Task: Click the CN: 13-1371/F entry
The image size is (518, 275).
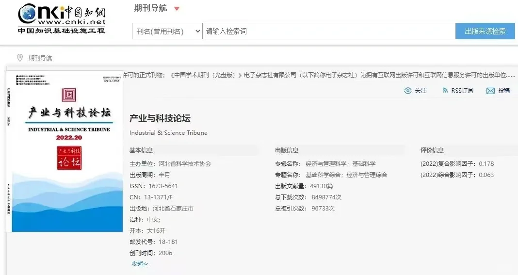Action: tap(151, 197)
